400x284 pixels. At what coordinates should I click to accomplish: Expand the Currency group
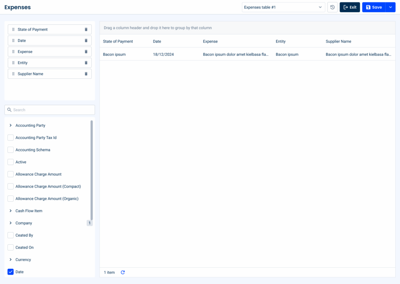coord(11,259)
